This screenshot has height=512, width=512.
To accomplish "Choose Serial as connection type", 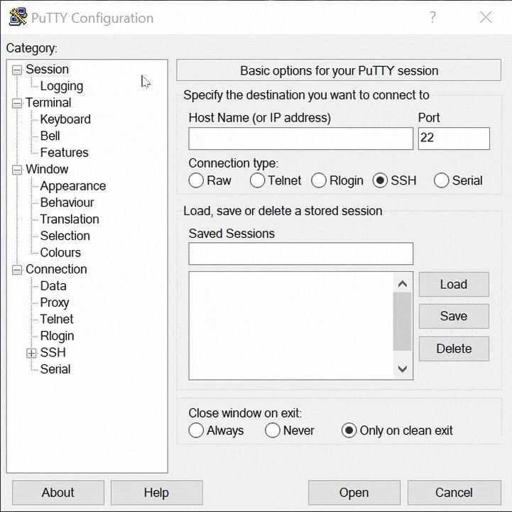I will (x=442, y=181).
